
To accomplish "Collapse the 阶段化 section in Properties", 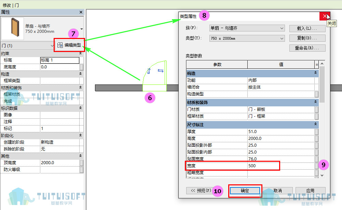I will click(x=81, y=135).
